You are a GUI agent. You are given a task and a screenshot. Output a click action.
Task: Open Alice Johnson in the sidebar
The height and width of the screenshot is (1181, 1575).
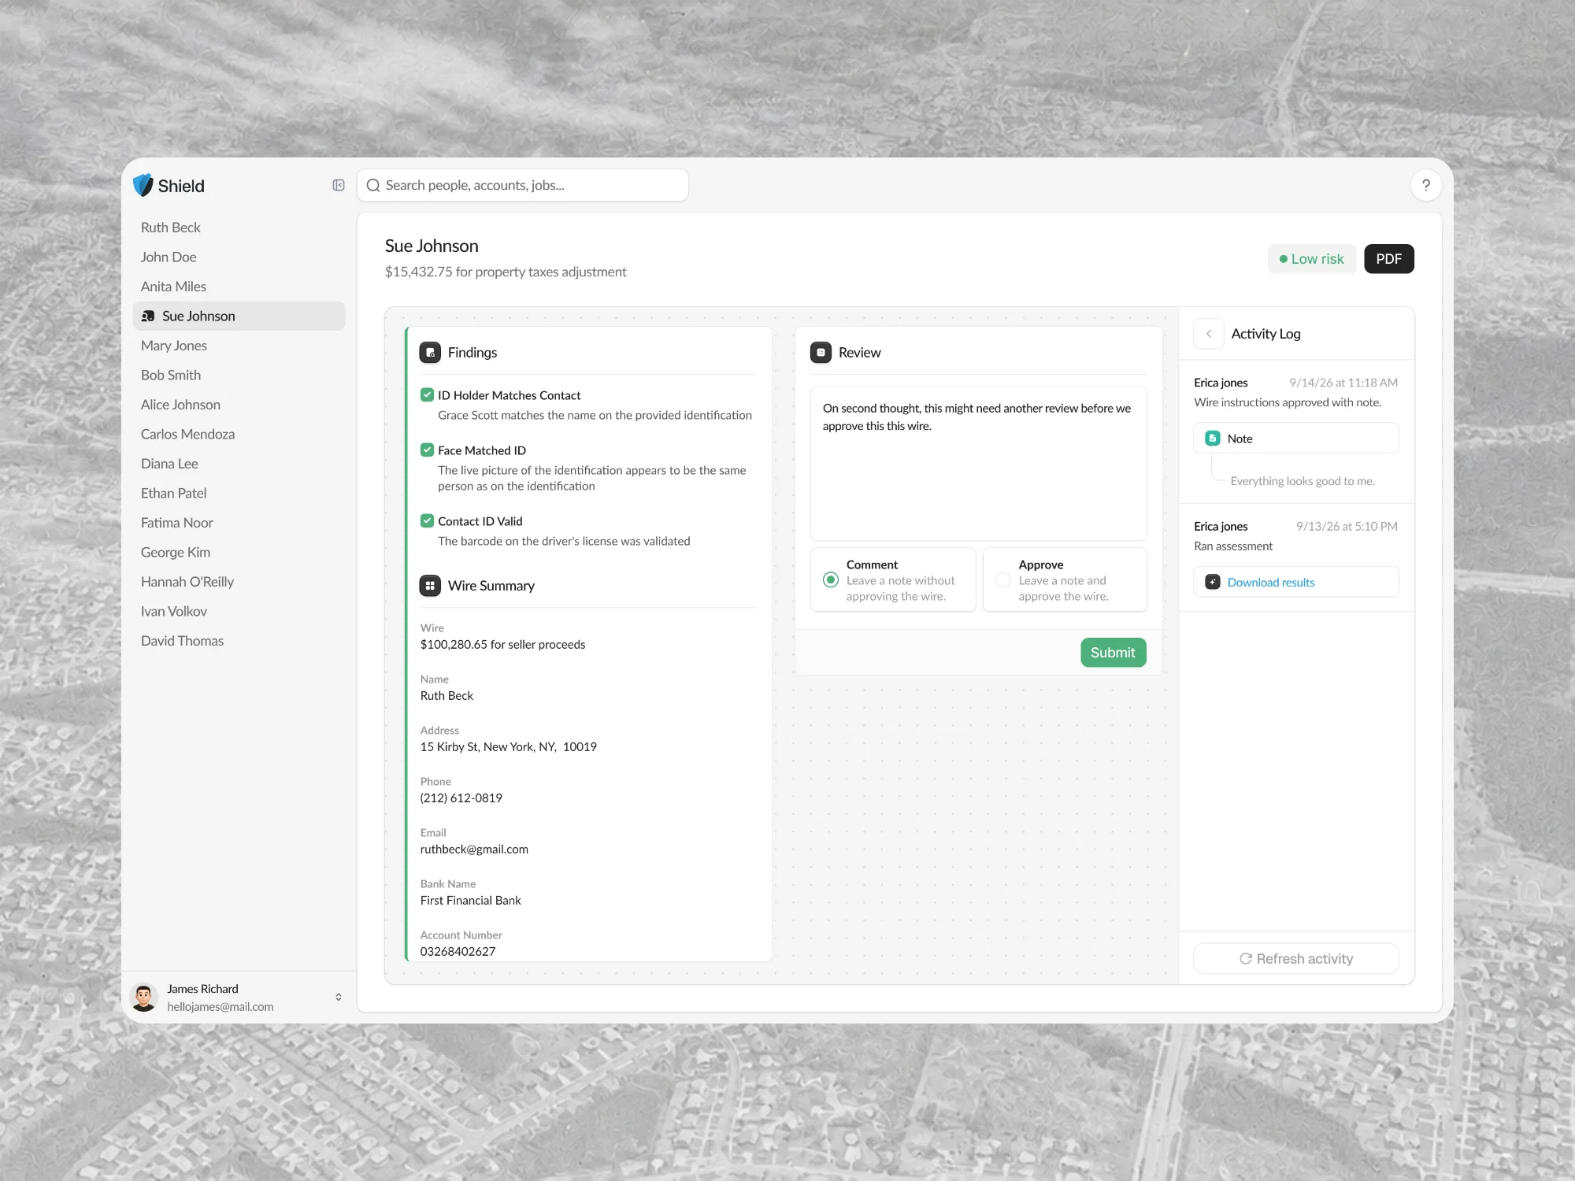180,405
